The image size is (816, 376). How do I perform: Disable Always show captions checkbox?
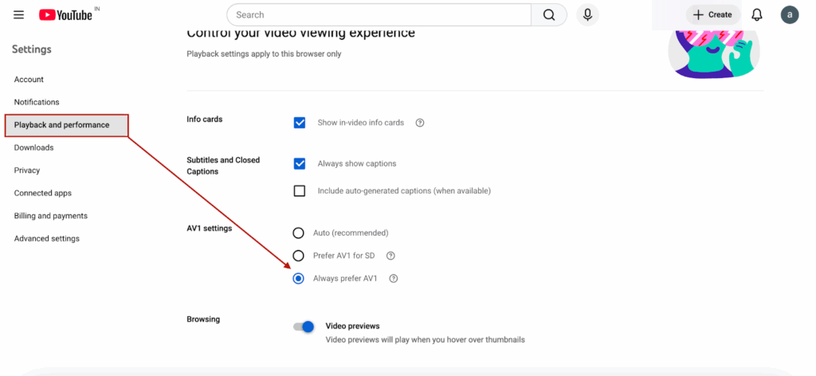click(300, 164)
